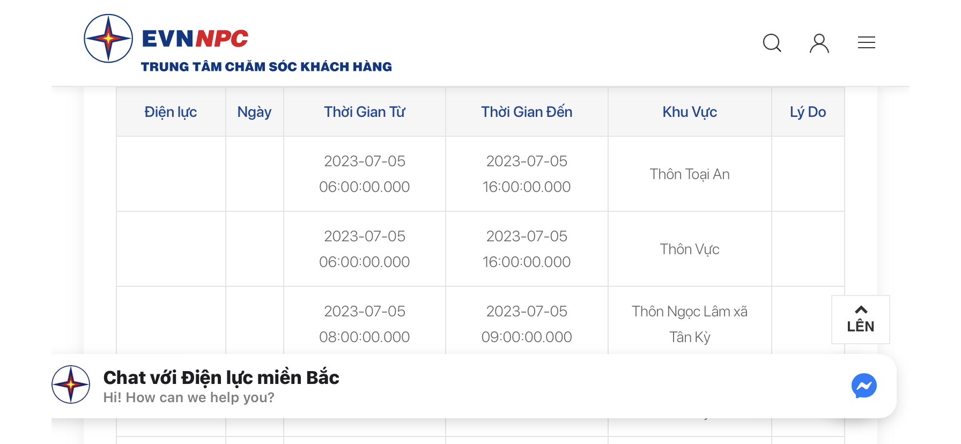Click the EVNNPC brand wordmark
The image size is (961, 444).
[195, 39]
